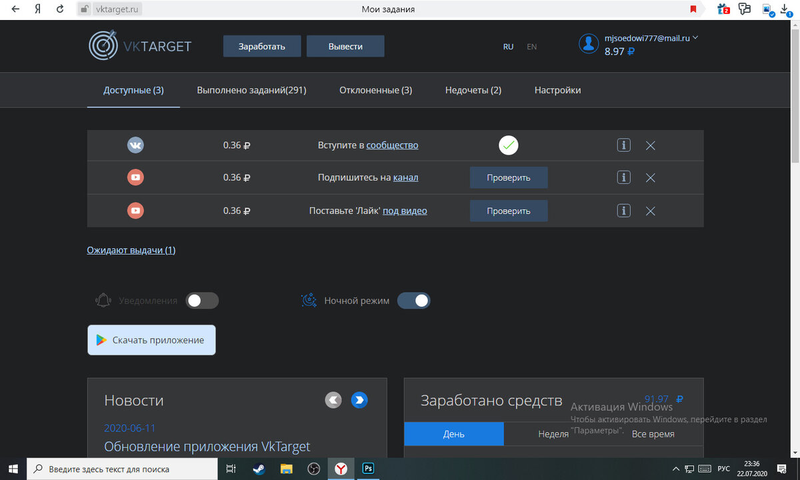Dismiss the community join task with X
The image size is (800, 480).
coord(651,145)
